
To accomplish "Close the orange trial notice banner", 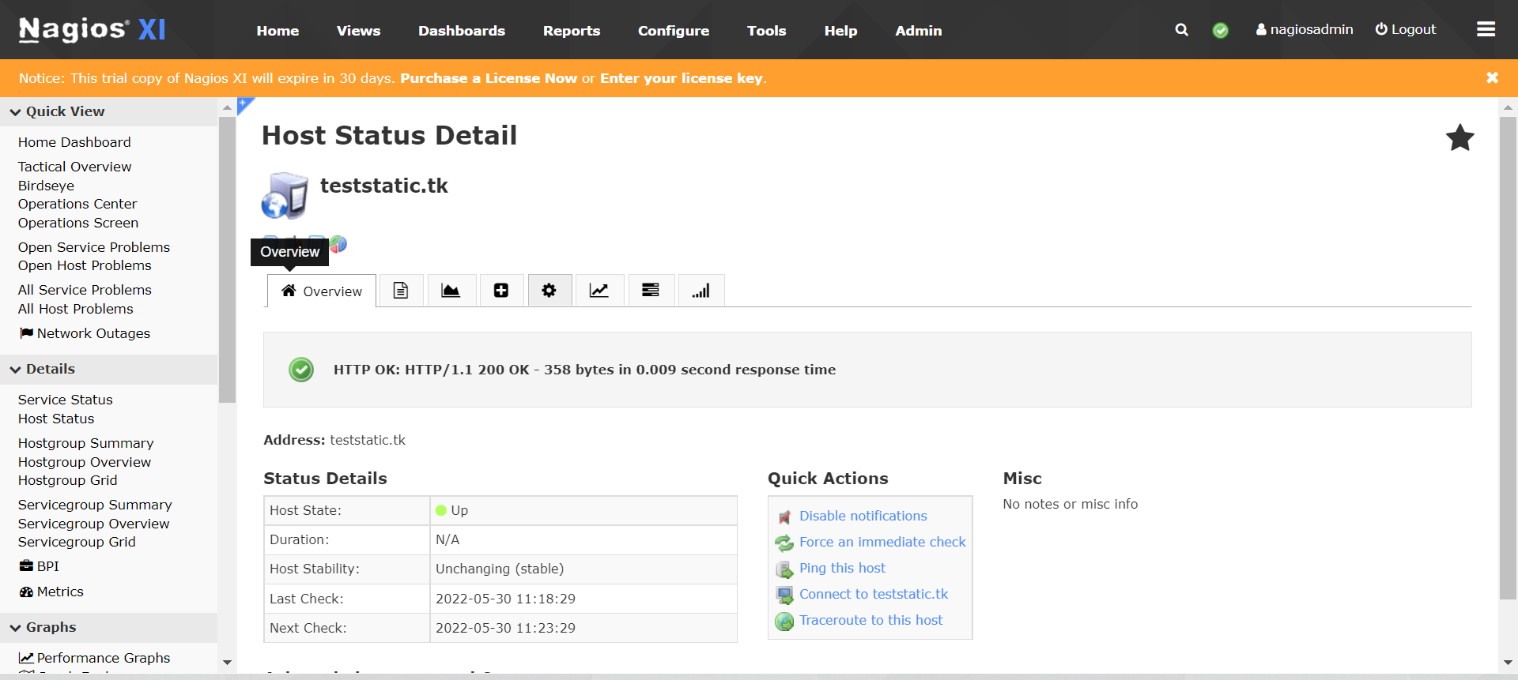I will [x=1492, y=77].
